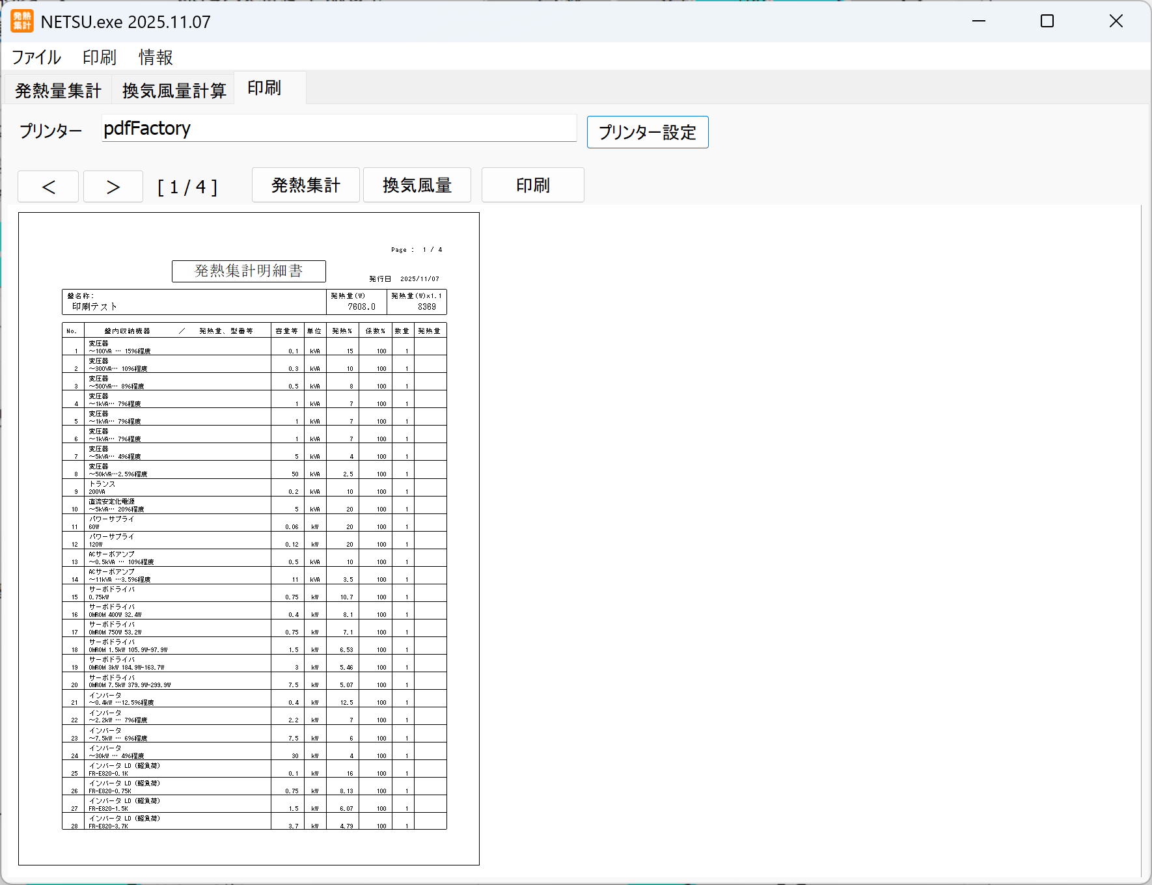
Task: Click the [1/4] page indicator
Action: pyautogui.click(x=187, y=187)
